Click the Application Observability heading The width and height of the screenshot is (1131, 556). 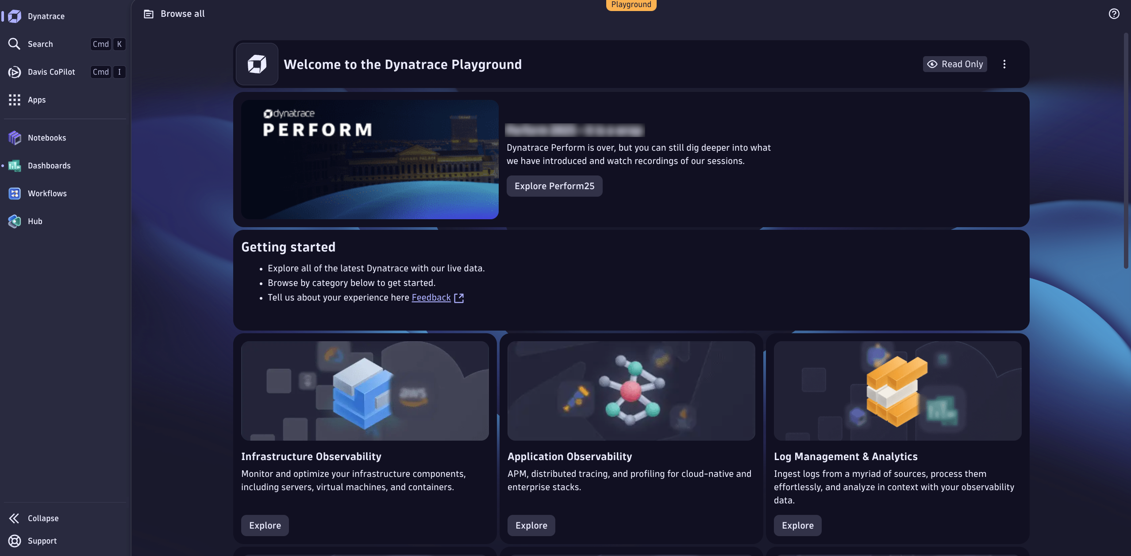[x=570, y=457]
